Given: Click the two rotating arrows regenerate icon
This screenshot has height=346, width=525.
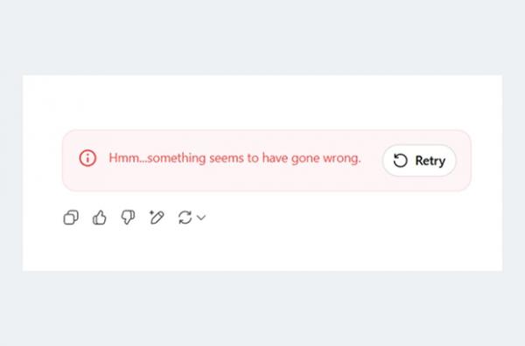Looking at the screenshot, I should point(185,218).
